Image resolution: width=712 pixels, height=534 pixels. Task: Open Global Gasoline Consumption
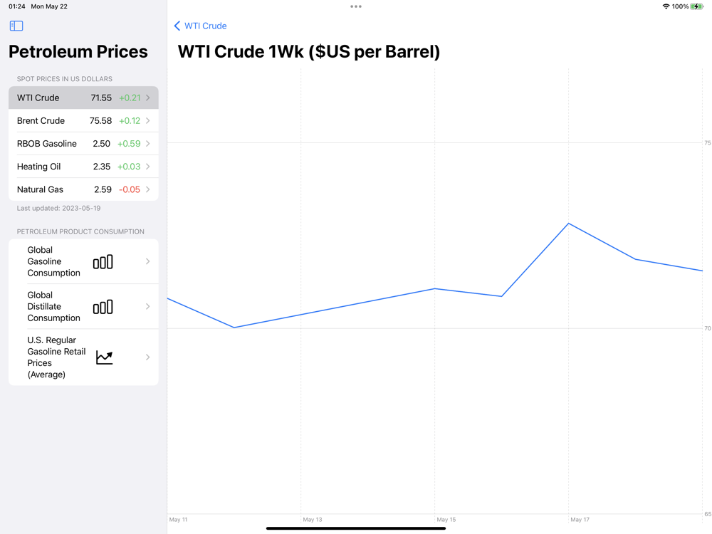[x=83, y=261]
